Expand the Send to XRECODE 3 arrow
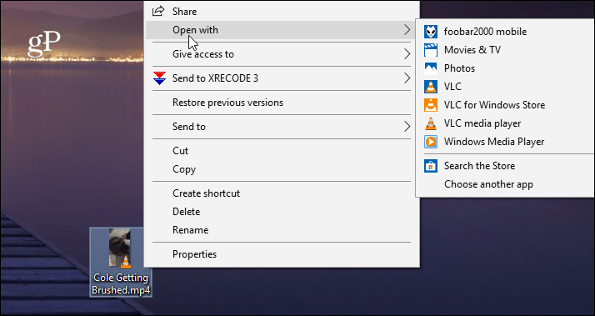 click(x=407, y=78)
